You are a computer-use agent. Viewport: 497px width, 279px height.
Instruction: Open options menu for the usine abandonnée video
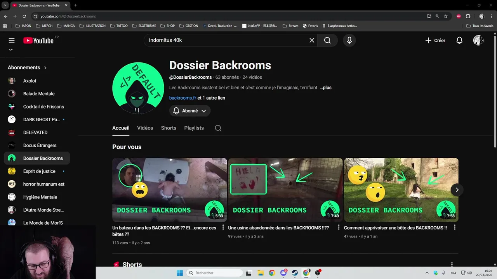coord(339,227)
